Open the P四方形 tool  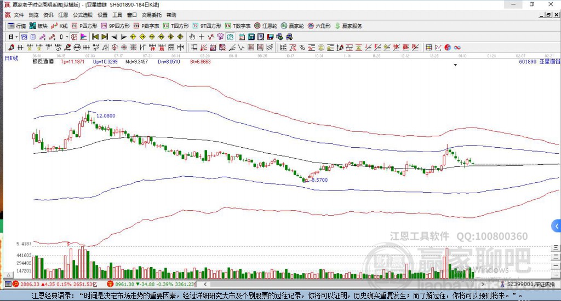[x=84, y=26]
